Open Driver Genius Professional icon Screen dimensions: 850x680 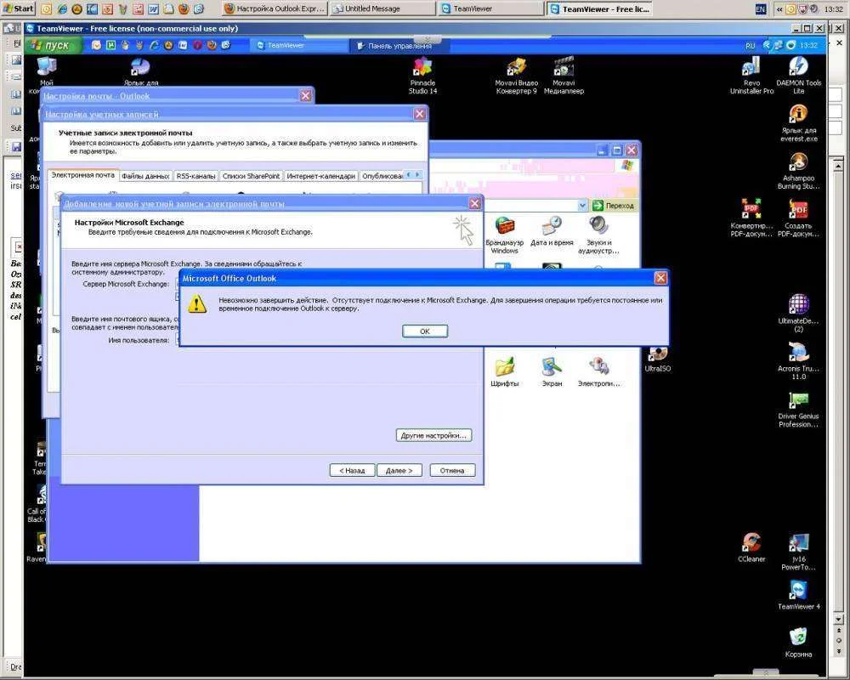point(798,409)
